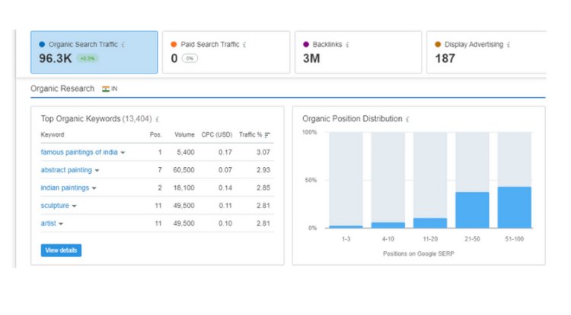This screenshot has height=315, width=571.
Task: Open dropdown arrow beside sculpture keyword
Action: [74, 206]
